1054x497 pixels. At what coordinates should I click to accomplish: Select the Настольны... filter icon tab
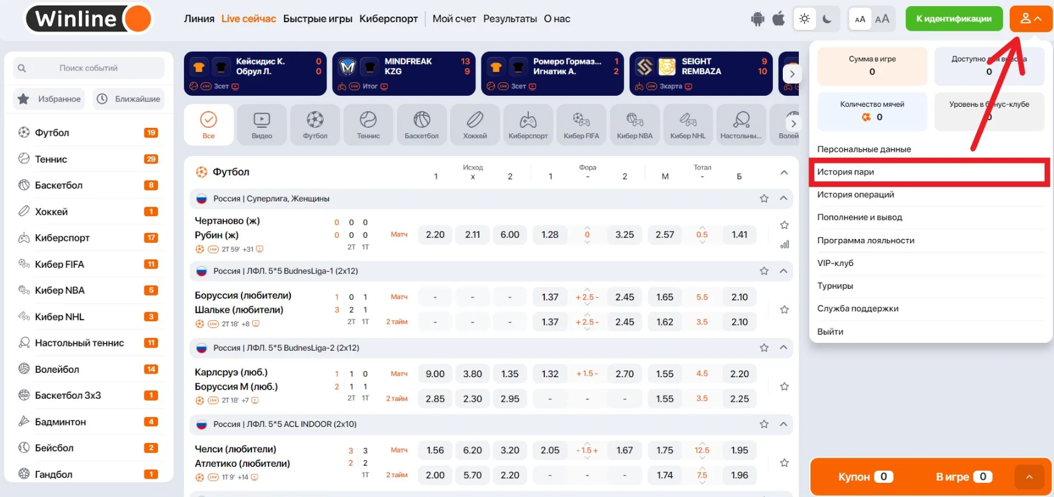click(x=741, y=125)
